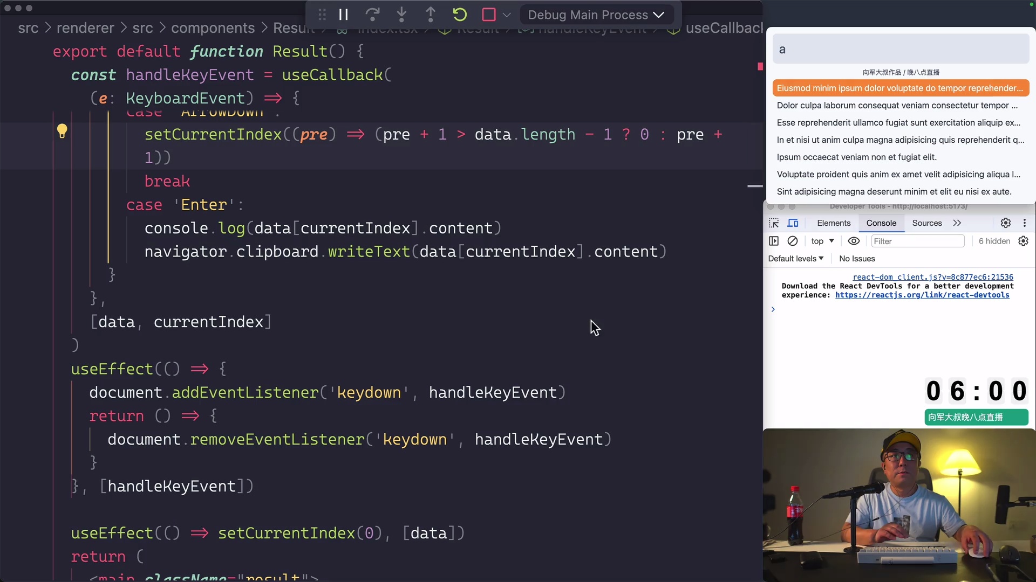Open the top execution context dropdown

click(x=822, y=241)
